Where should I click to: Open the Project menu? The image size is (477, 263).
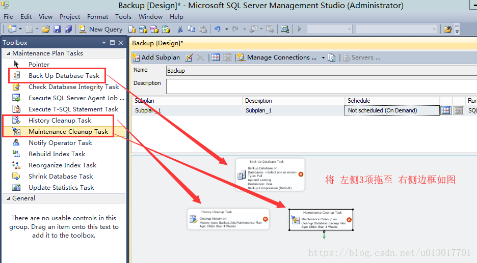point(70,17)
